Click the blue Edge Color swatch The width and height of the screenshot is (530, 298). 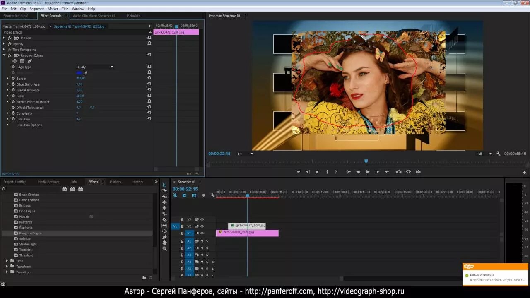(x=79, y=73)
